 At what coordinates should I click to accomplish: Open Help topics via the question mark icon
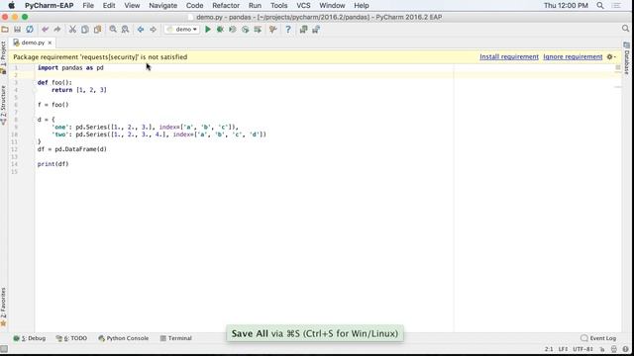click(x=288, y=30)
